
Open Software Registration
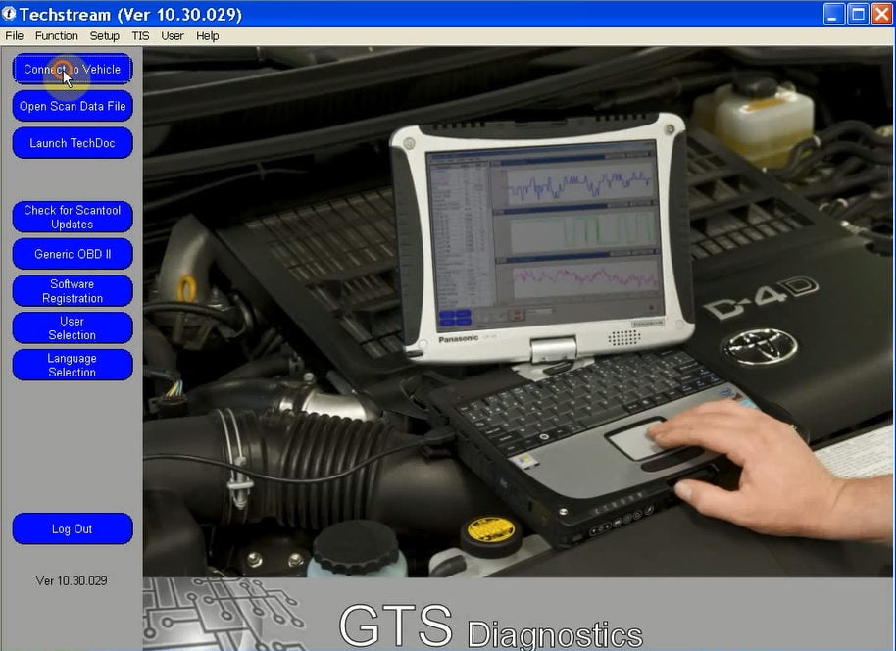tap(73, 291)
